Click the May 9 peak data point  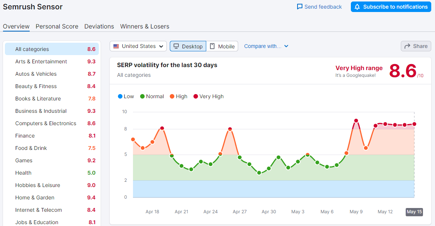point(356,121)
